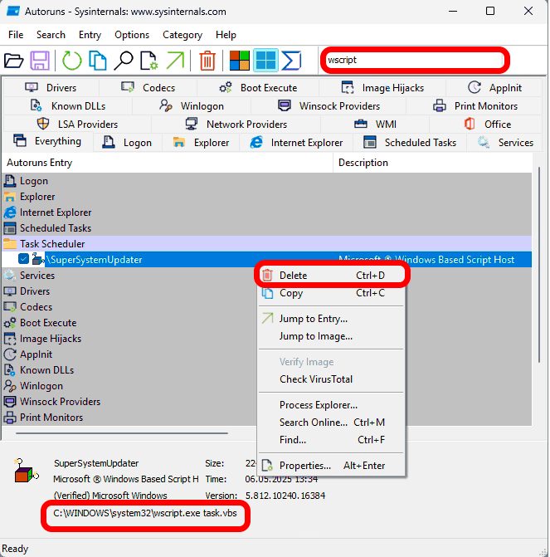This screenshot has width=550, height=557.
Task: Click the Print Monitors row icon in list
Action: point(10,417)
